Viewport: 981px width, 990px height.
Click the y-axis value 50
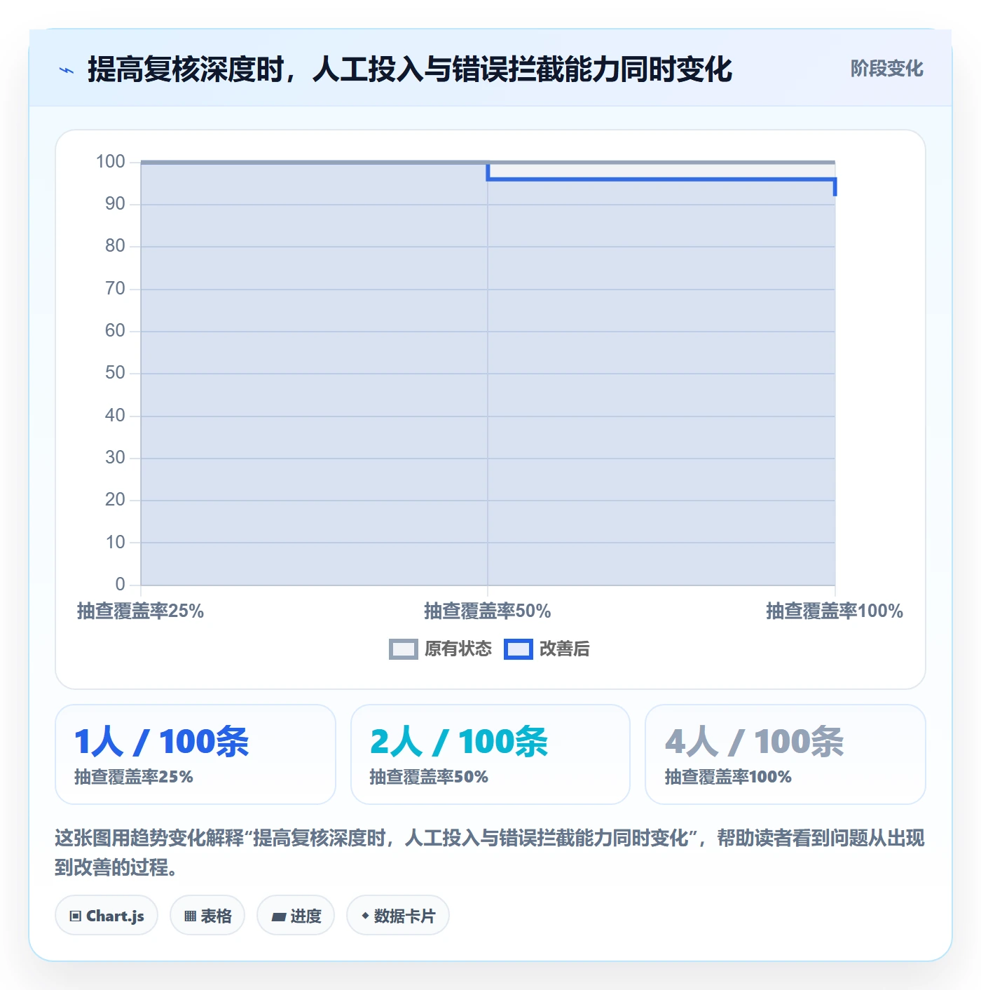point(115,373)
